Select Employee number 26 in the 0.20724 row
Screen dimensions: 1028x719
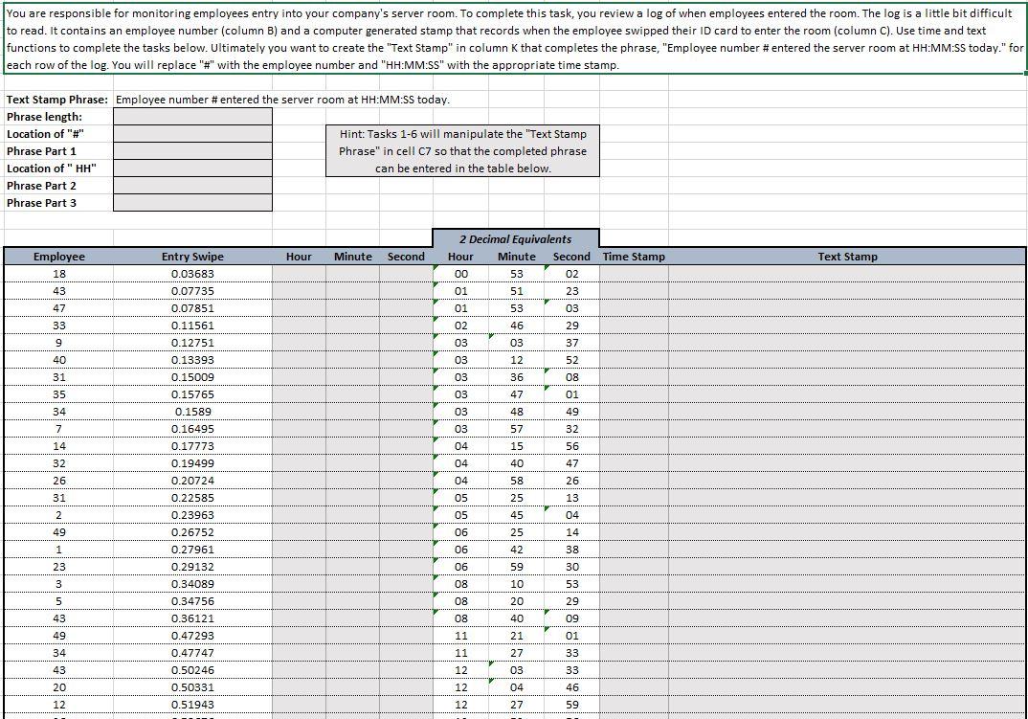click(x=59, y=481)
